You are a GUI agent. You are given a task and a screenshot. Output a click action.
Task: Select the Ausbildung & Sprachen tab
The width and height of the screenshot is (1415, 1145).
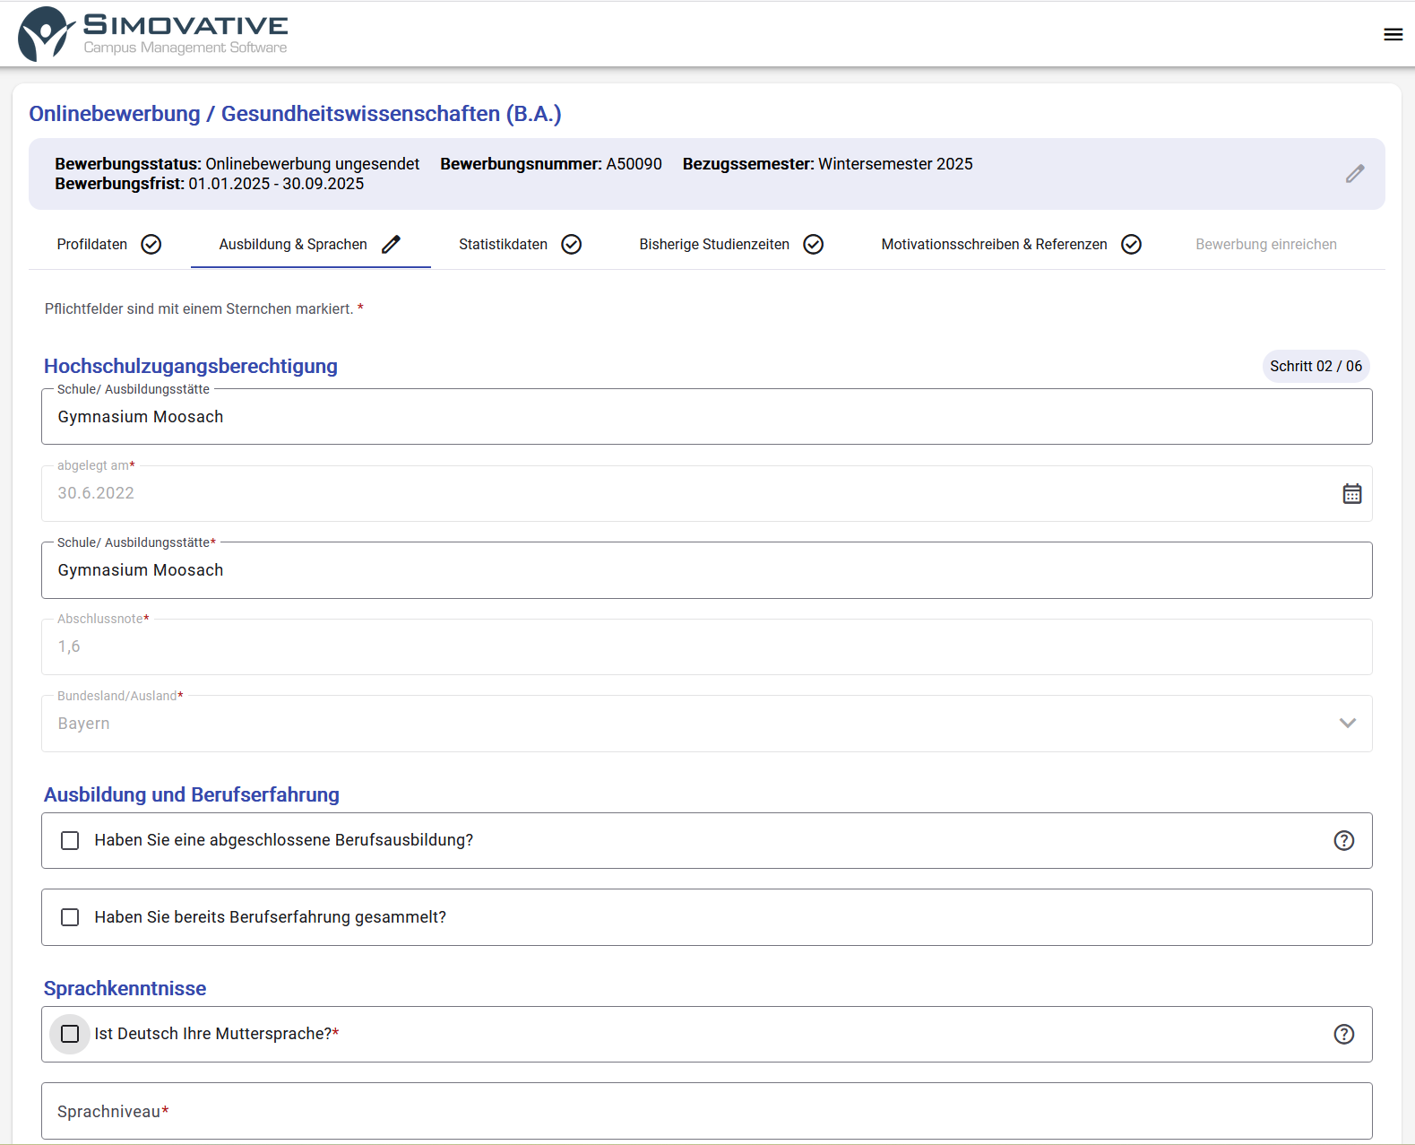(311, 245)
